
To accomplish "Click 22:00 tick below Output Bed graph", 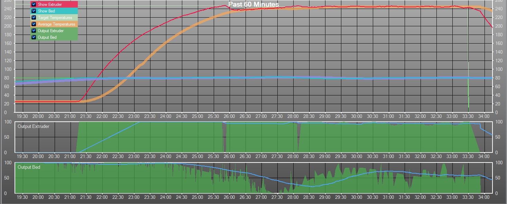I will coord(102,197).
